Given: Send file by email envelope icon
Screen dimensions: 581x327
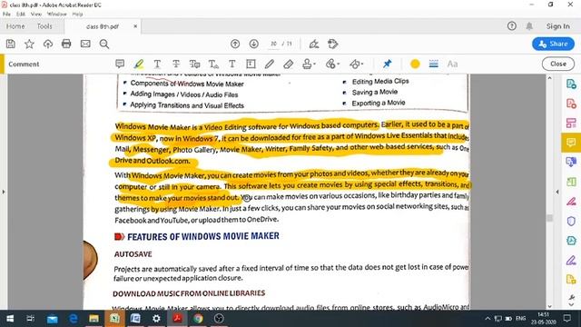Looking at the screenshot, I should click(x=85, y=44).
